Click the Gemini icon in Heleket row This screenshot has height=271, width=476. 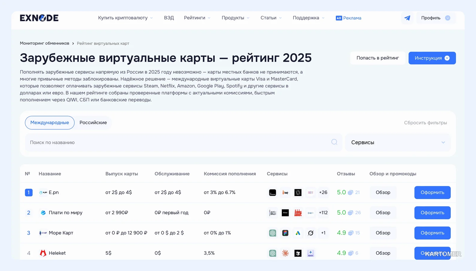click(310, 253)
